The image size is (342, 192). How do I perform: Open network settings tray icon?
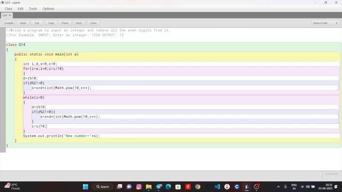click(302, 187)
